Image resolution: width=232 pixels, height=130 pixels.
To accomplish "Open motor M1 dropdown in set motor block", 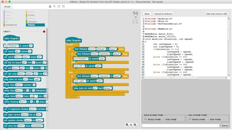I will [x=18, y=51].
